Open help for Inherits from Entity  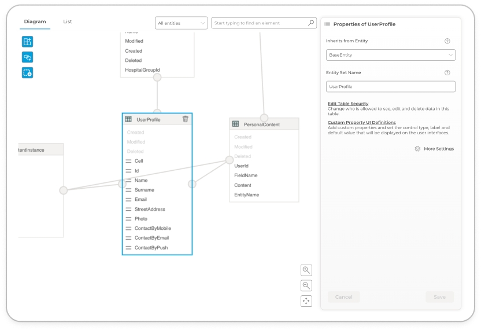(447, 41)
